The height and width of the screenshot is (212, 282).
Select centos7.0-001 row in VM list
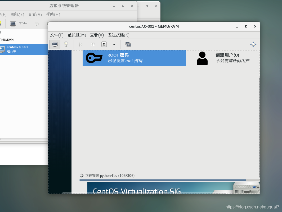[x=24, y=49]
